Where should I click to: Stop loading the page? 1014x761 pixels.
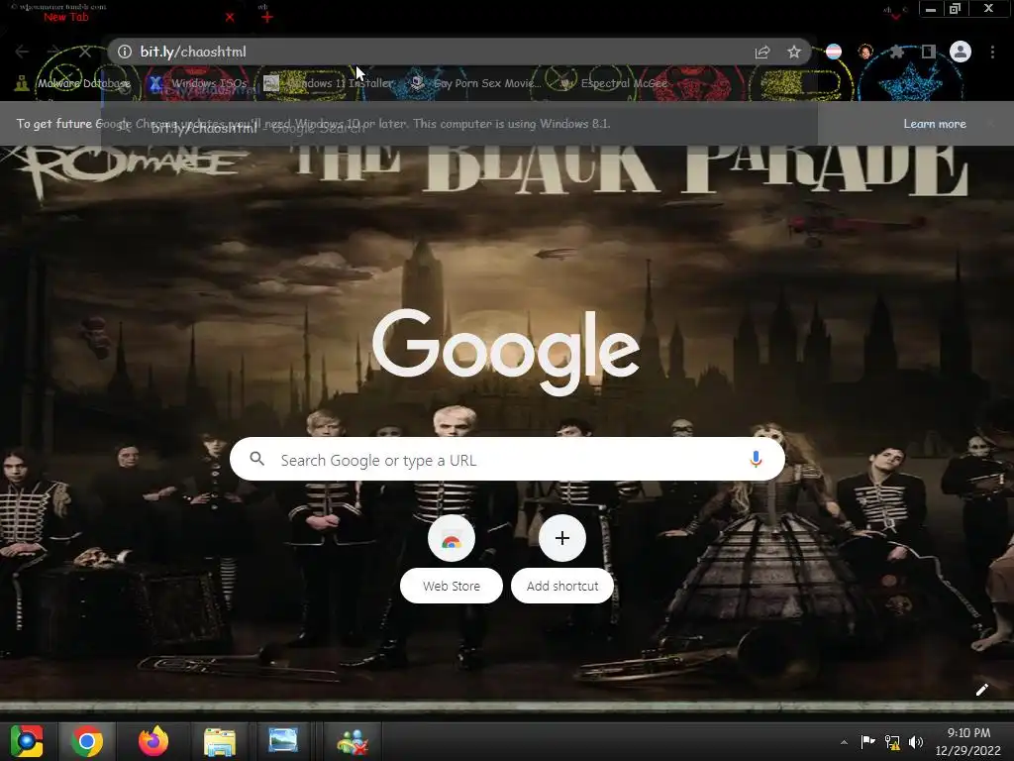85,52
